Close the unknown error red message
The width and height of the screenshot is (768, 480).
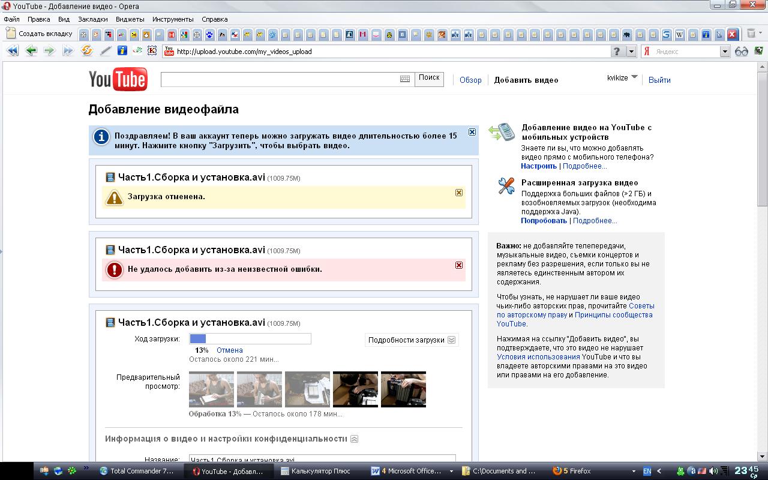click(459, 265)
